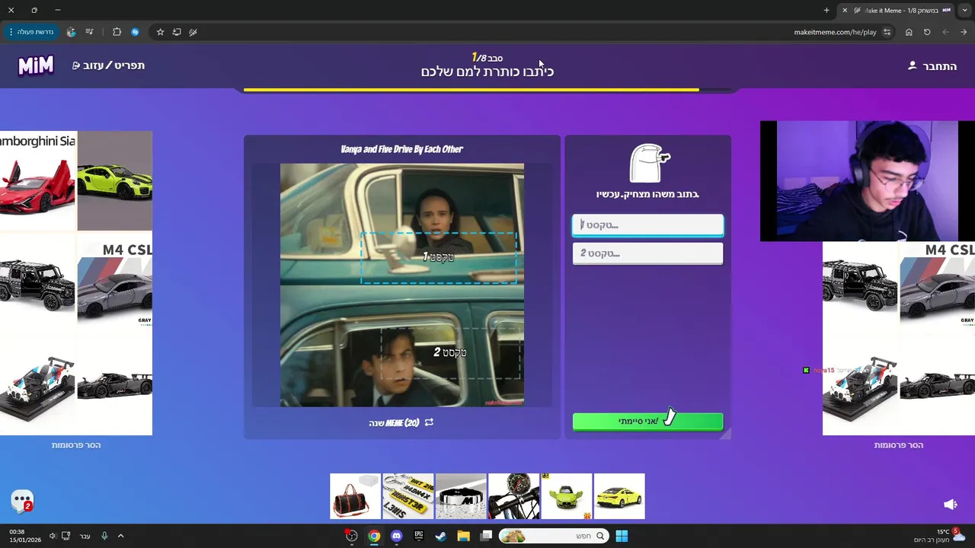Click the MiM logo
Image resolution: width=975 pixels, height=548 pixels.
click(36, 65)
